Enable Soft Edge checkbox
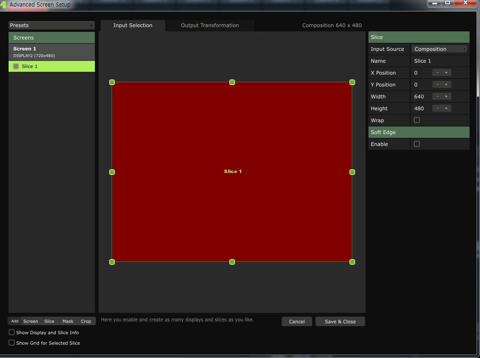The width and height of the screenshot is (480, 358). (417, 144)
